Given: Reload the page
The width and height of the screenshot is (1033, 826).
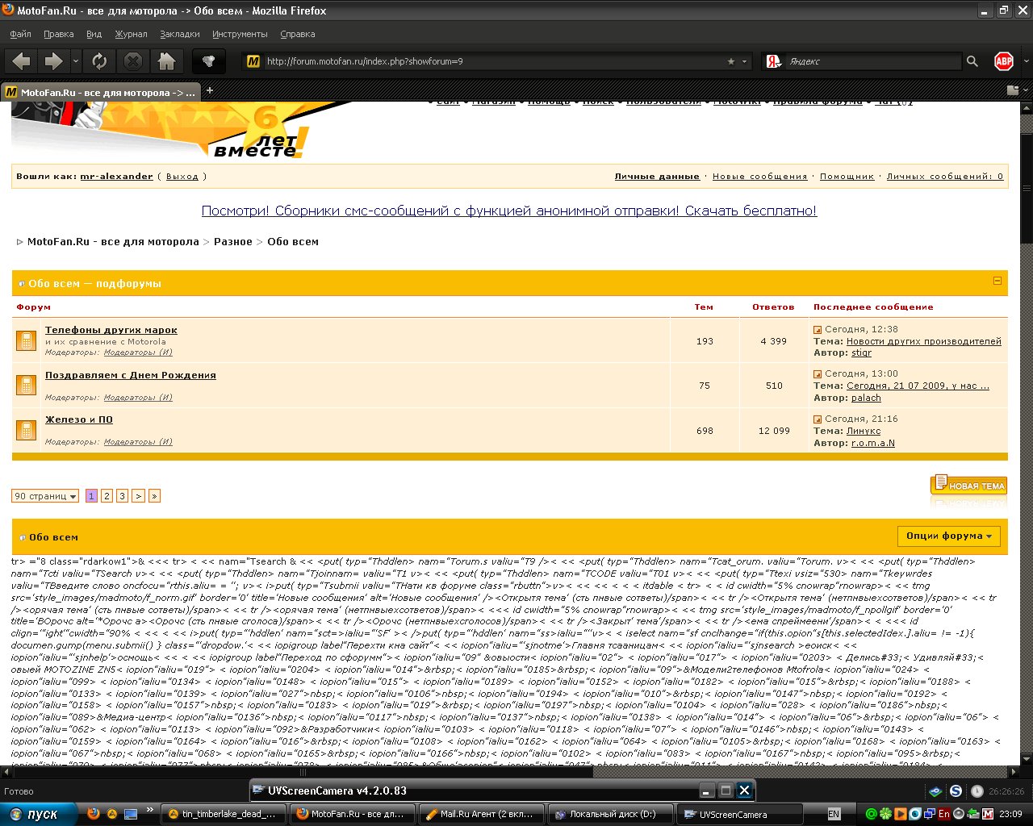Looking at the screenshot, I should click(99, 61).
